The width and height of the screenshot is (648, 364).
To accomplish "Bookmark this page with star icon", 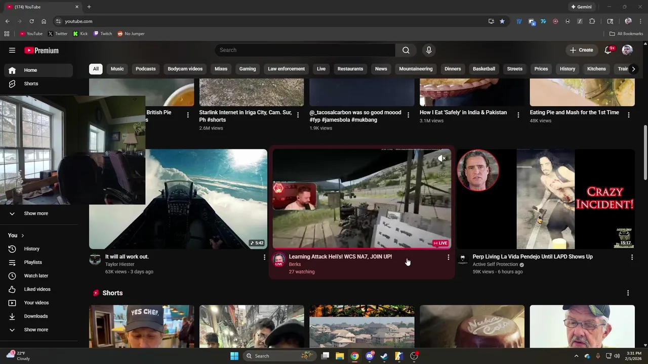I will 502,21.
